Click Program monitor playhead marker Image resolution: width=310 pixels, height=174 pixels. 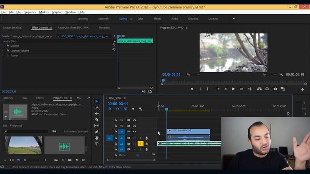pos(163,81)
